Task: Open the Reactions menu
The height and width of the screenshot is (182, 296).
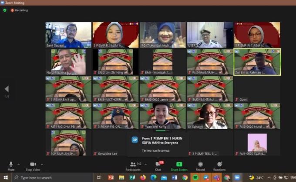Action: pos(219,166)
